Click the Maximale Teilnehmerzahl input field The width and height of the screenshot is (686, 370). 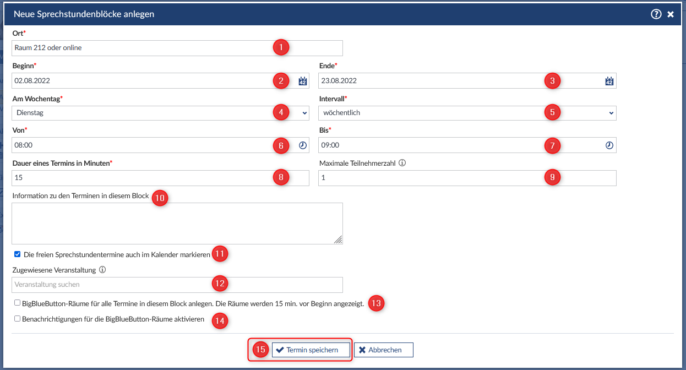click(x=429, y=178)
